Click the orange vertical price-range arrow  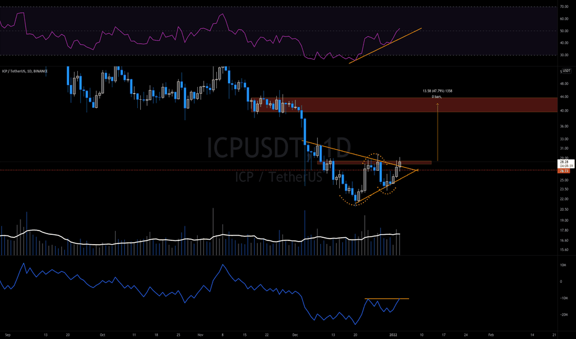click(437, 132)
